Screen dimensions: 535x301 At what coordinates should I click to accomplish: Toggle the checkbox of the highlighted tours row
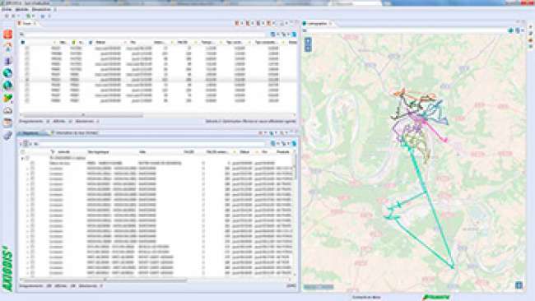[x=27, y=80]
